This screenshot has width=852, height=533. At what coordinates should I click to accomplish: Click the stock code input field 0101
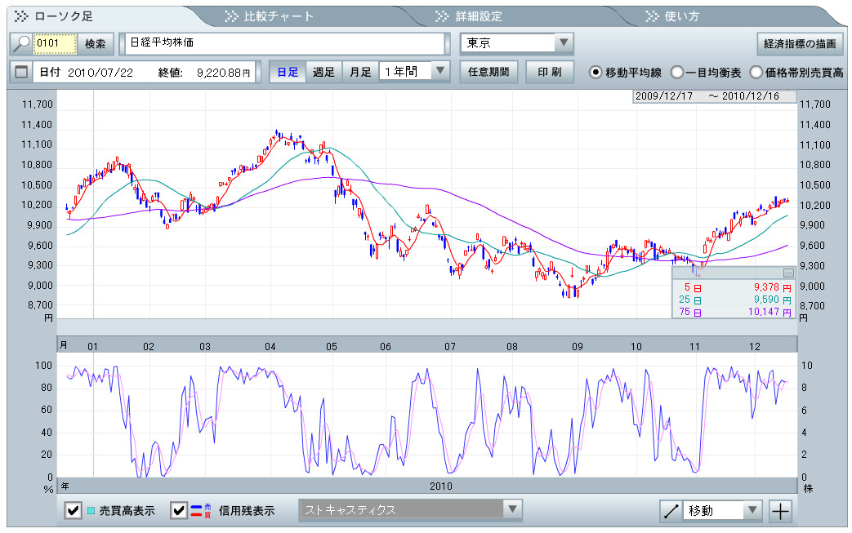(x=56, y=43)
